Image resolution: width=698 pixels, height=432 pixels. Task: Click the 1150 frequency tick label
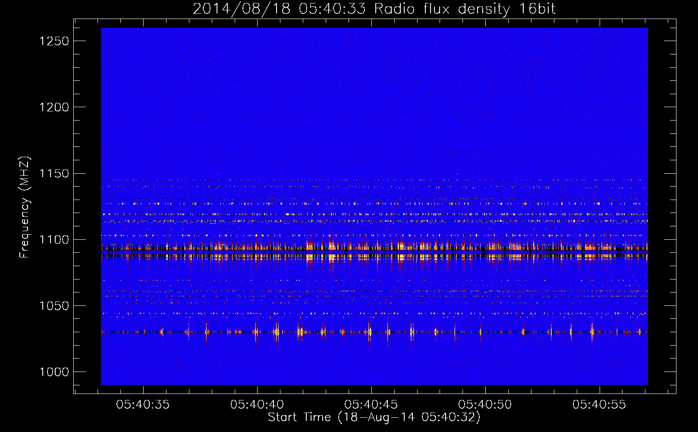pyautogui.click(x=54, y=174)
